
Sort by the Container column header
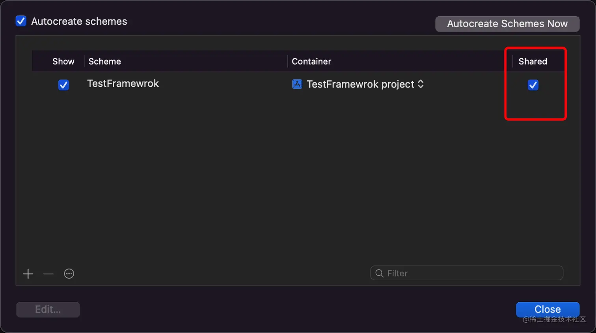click(311, 61)
